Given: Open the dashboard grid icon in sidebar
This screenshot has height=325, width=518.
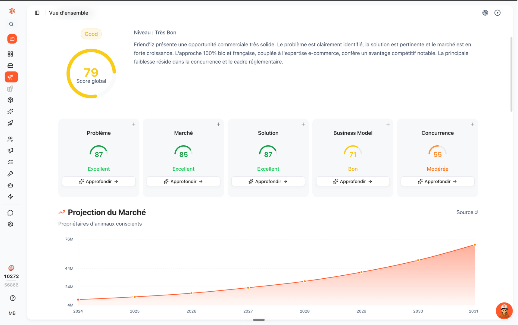Looking at the screenshot, I should coord(11,54).
